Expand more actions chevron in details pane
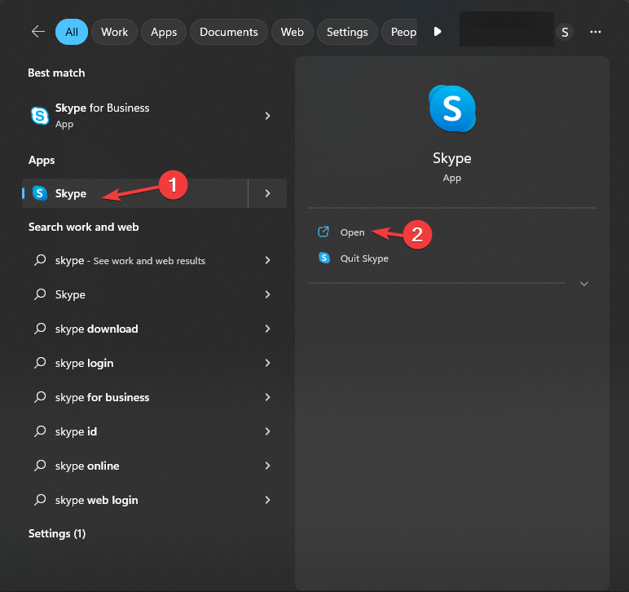Screen dimensions: 629x592 (583, 284)
